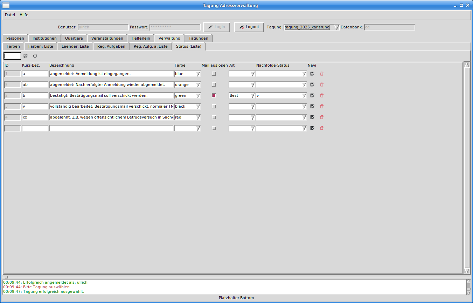The height and width of the screenshot is (303, 473).
Task: Enable Mail auslösen for 'angemeldet' row
Action: (x=214, y=74)
